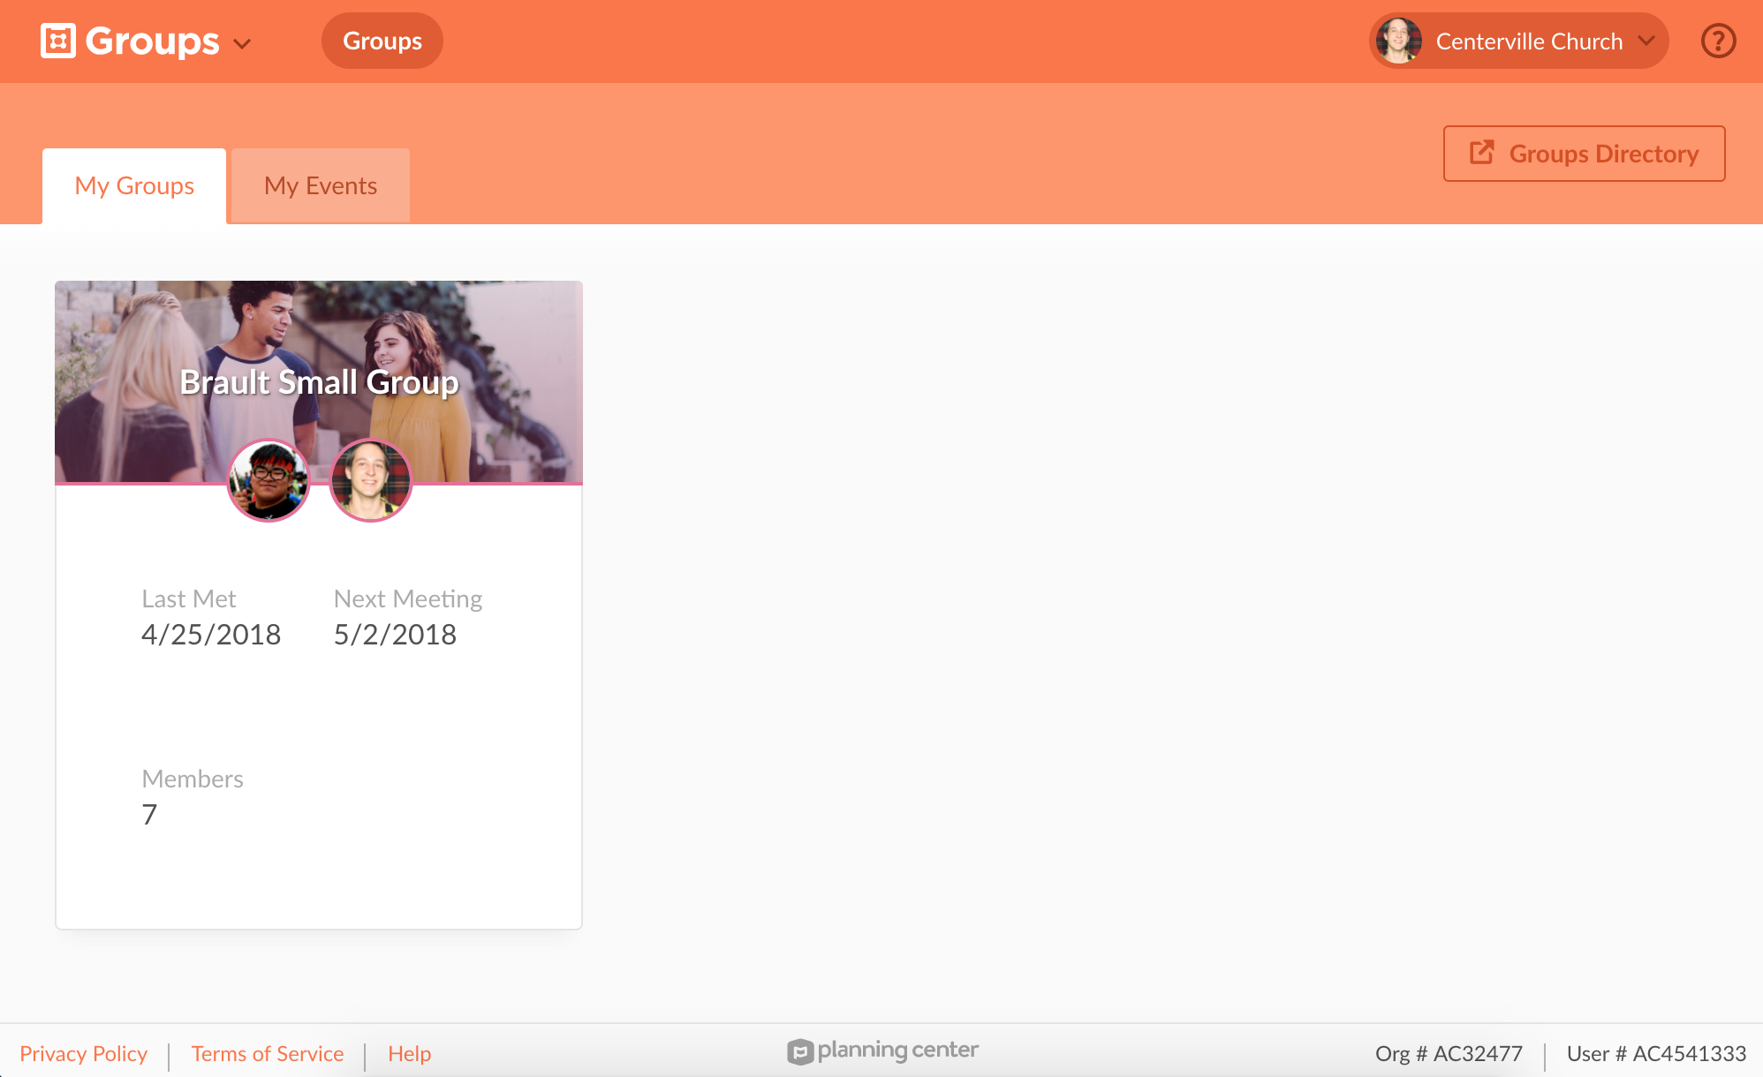Click the Groups pill in the navigation bar
This screenshot has width=1763, height=1077.
(x=382, y=40)
